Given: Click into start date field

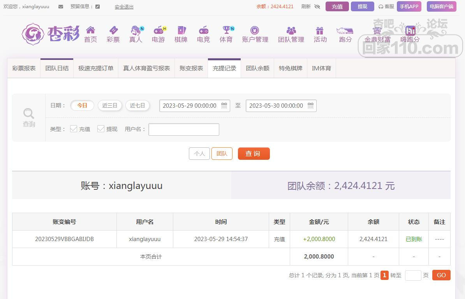Looking at the screenshot, I should pos(195,106).
